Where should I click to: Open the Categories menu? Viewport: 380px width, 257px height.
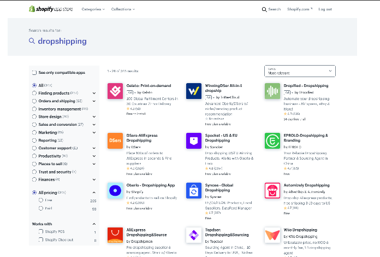point(93,9)
